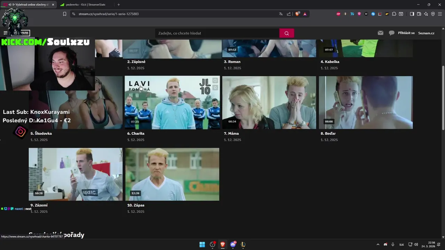Play the Zápas episode thumbnail

172,174
